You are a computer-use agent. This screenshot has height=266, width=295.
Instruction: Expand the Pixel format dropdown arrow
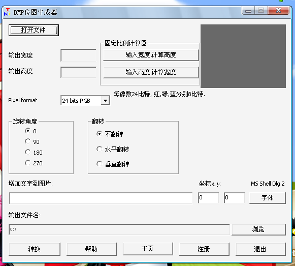(x=105, y=101)
